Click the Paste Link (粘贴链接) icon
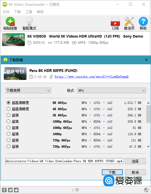The width and height of the screenshot is (151, 194). click(10, 21)
